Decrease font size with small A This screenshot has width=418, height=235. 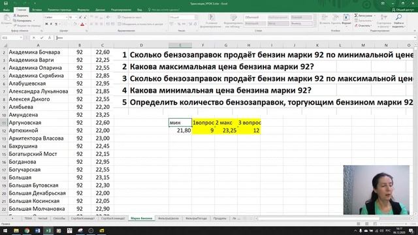point(85,18)
